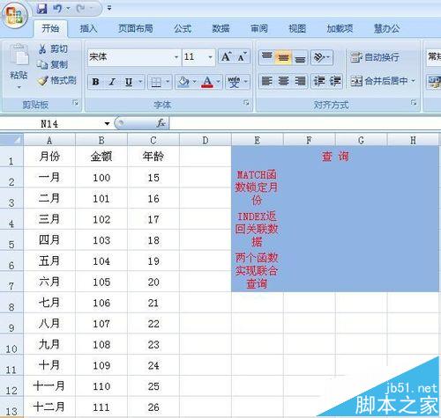The image size is (441, 418).
Task: Enable 自动换行 wrap text
Action: point(375,57)
